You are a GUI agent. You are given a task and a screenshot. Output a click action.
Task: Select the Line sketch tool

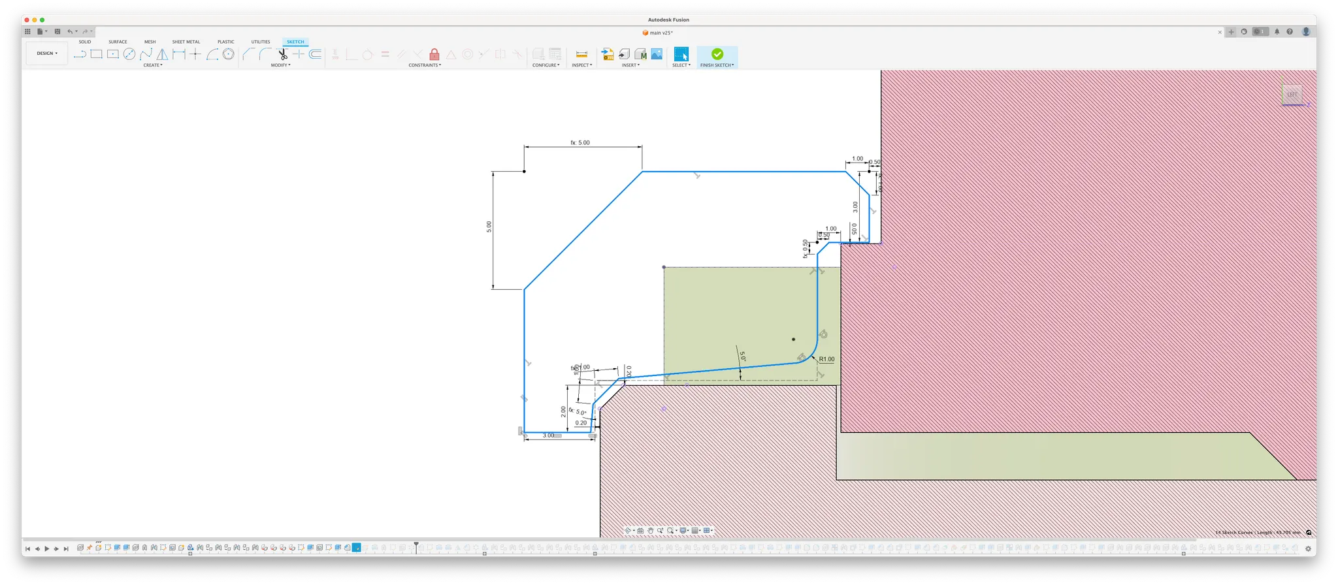pos(80,54)
